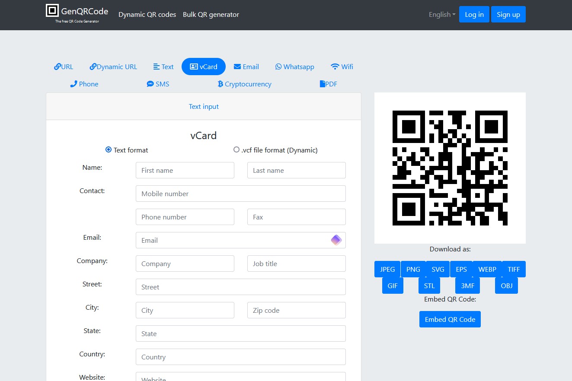This screenshot has width=572, height=381.
Task: Open Bulk QR generator page
Action: click(211, 14)
